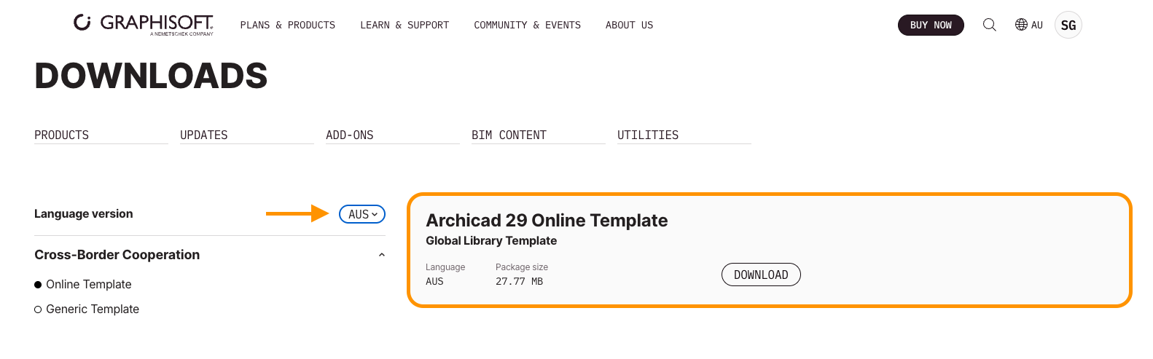Click the Graphisoft logo
The image size is (1153, 359).
(x=144, y=24)
